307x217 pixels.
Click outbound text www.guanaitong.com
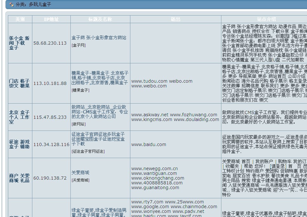click(x=155, y=188)
